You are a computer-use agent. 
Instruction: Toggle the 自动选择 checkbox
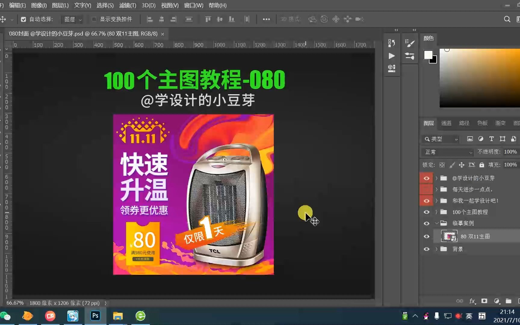point(23,19)
